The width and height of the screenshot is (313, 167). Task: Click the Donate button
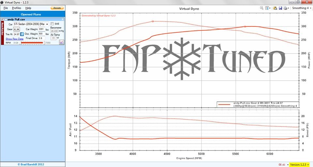point(57,8)
